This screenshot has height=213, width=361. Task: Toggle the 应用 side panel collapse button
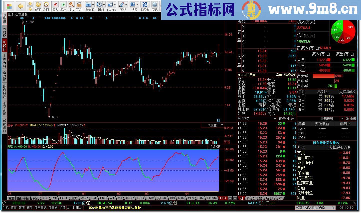tap(4, 18)
